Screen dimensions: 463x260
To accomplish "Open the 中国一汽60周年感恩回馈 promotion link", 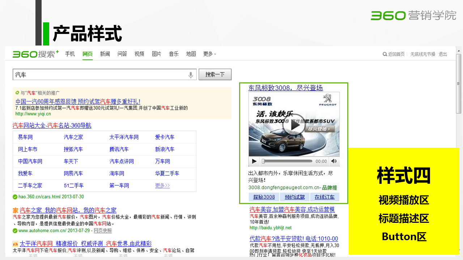I will click(78, 101).
